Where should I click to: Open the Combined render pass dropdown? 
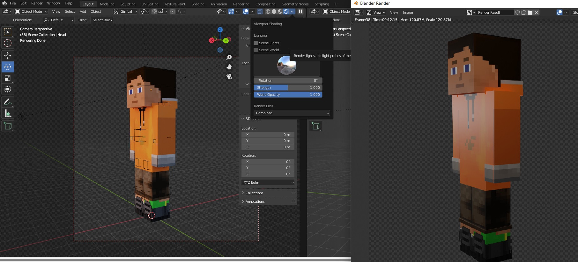292,113
